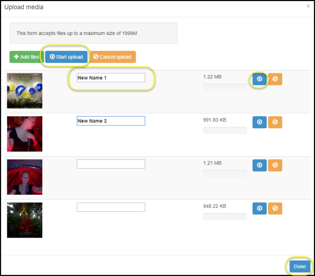Click the 948.22 KB file size text
Image resolution: width=315 pixels, height=276 pixels.
pos(215,207)
